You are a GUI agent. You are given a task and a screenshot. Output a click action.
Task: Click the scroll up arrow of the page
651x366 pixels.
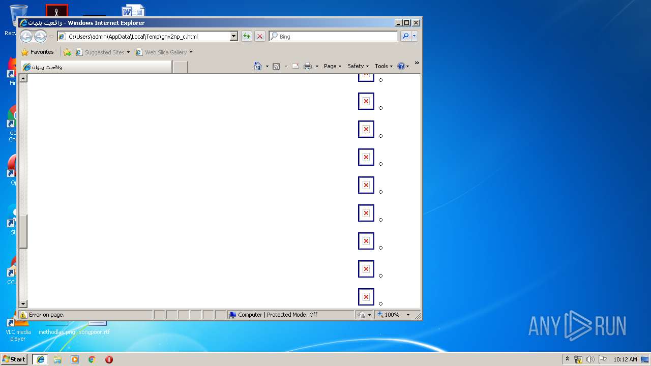point(23,78)
